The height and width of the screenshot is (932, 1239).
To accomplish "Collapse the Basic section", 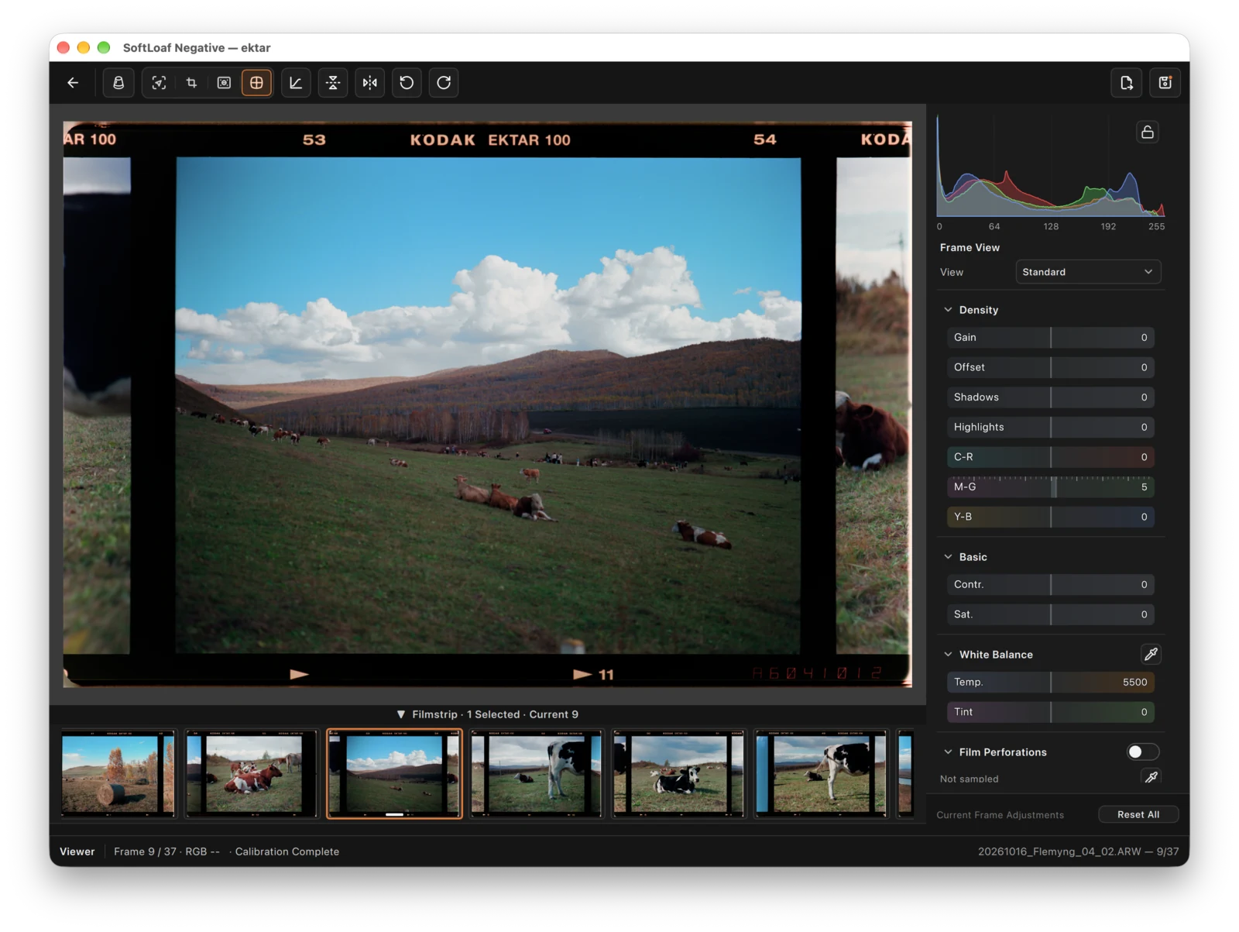I will click(x=948, y=557).
